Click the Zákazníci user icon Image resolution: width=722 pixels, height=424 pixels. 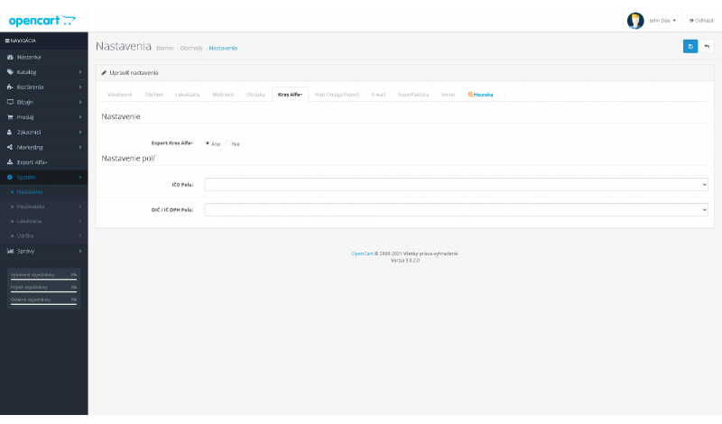pos(10,132)
